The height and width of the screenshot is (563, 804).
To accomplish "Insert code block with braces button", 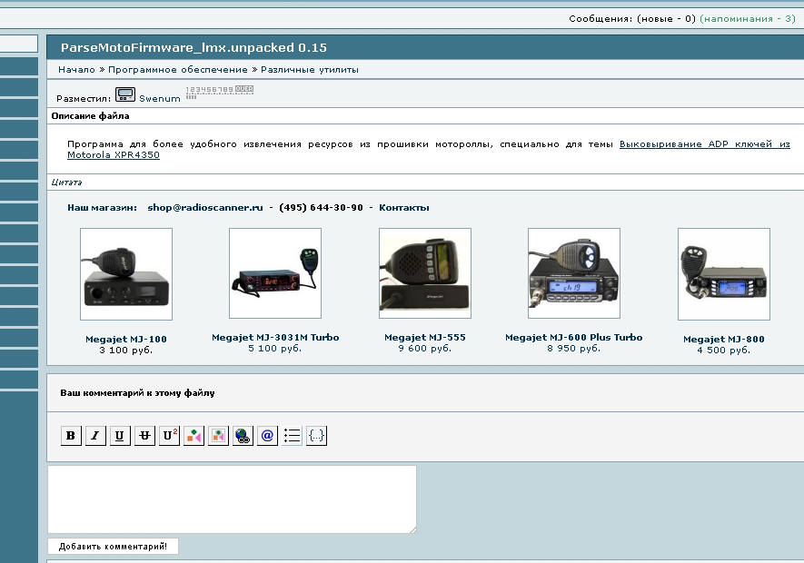I will coord(316,436).
